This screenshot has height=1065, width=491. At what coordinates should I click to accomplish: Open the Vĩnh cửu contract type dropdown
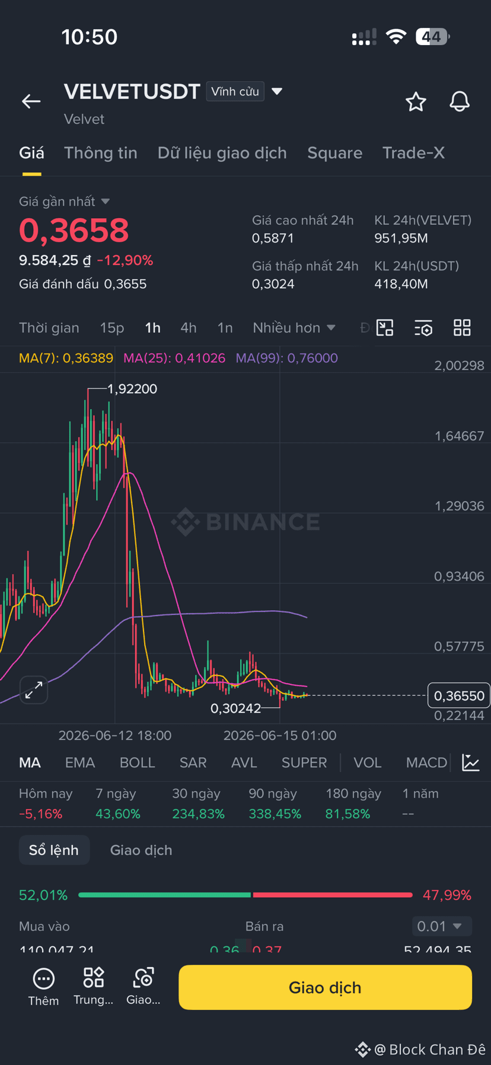[244, 91]
